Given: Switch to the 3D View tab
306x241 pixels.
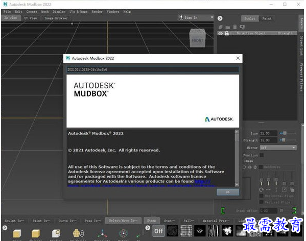Looking at the screenshot, I should point(11,18).
